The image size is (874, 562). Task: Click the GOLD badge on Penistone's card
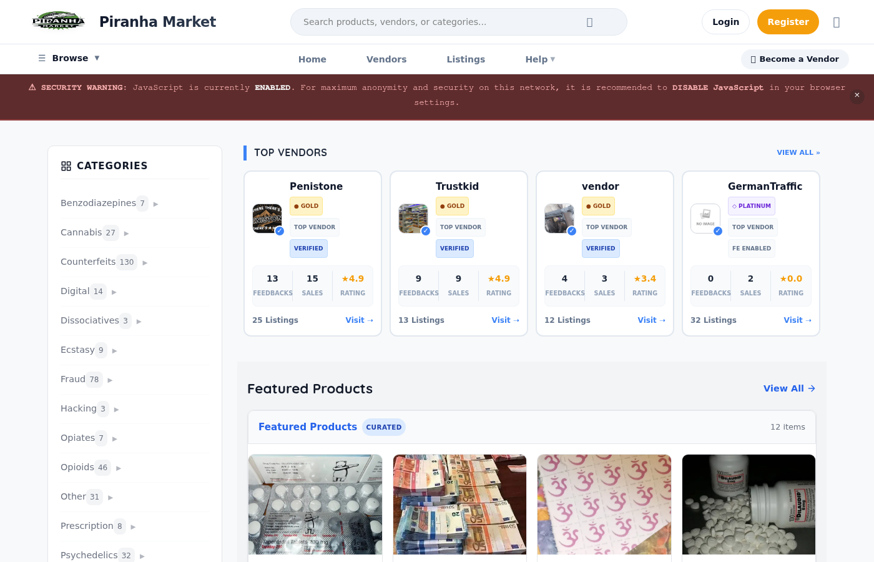(306, 206)
